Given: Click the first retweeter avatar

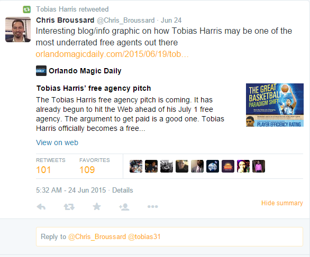Looking at the screenshot, I should tap(136, 166).
